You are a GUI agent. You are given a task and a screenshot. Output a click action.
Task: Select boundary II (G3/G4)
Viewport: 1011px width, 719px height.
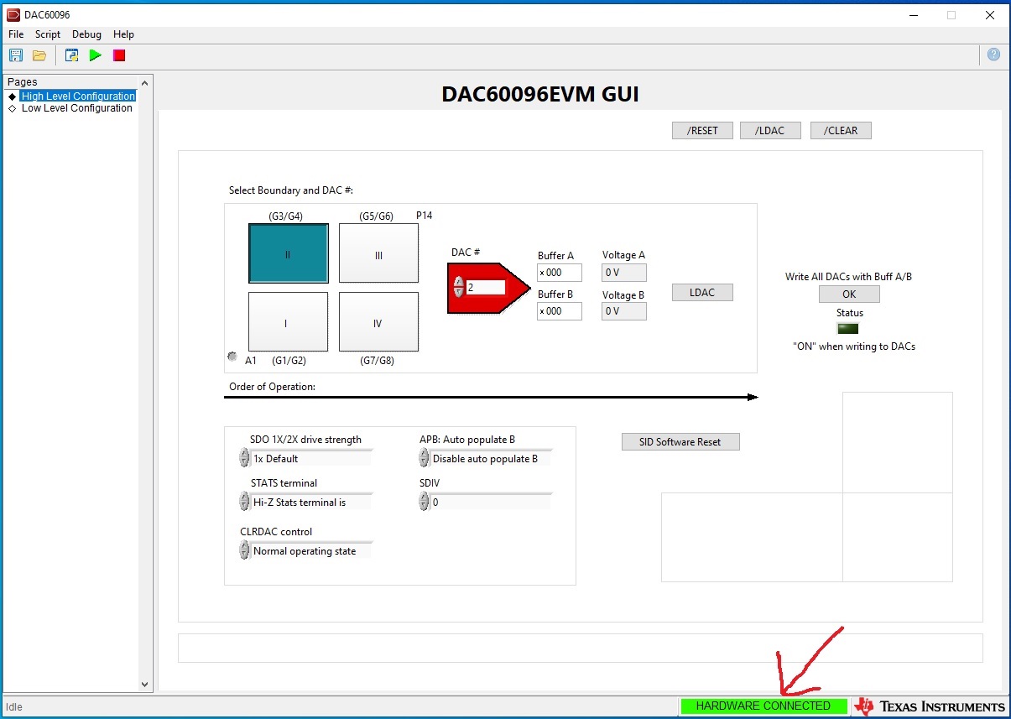[x=288, y=254]
